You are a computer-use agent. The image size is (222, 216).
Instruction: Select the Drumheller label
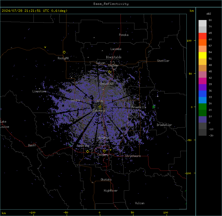[164, 125]
